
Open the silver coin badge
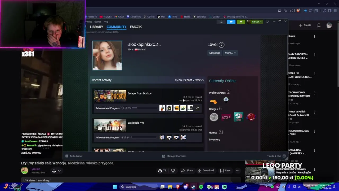(214, 117)
